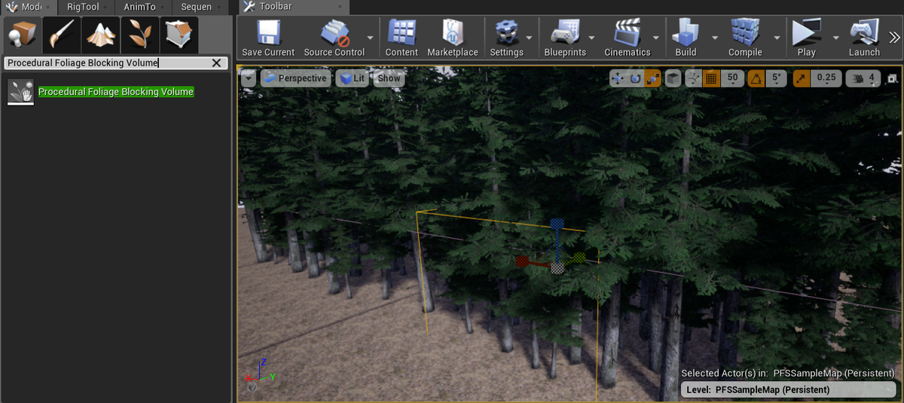This screenshot has height=403, width=904.
Task: Select the scale gizmo mode icon
Action: pyautogui.click(x=653, y=78)
